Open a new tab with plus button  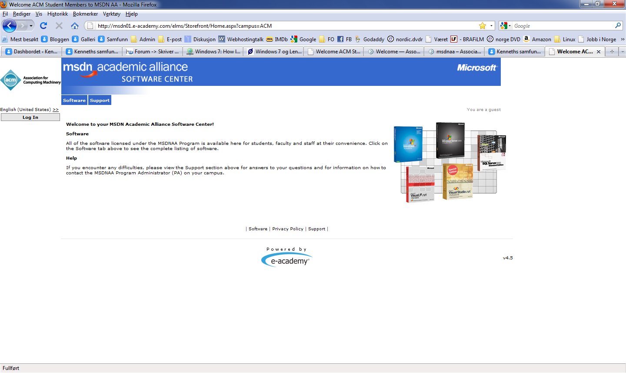click(612, 52)
